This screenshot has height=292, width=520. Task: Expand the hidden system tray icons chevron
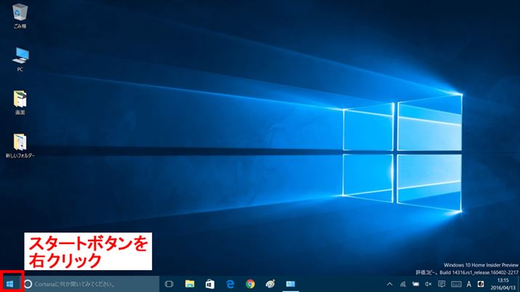click(389, 284)
